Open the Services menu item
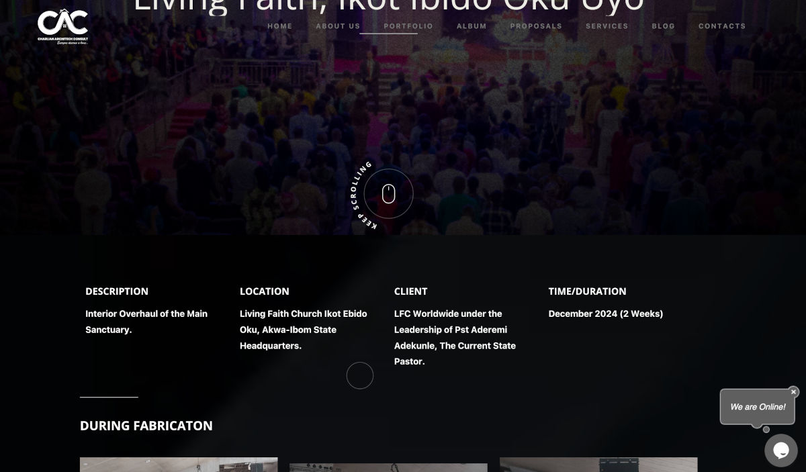This screenshot has width=806, height=472. pyautogui.click(x=607, y=26)
